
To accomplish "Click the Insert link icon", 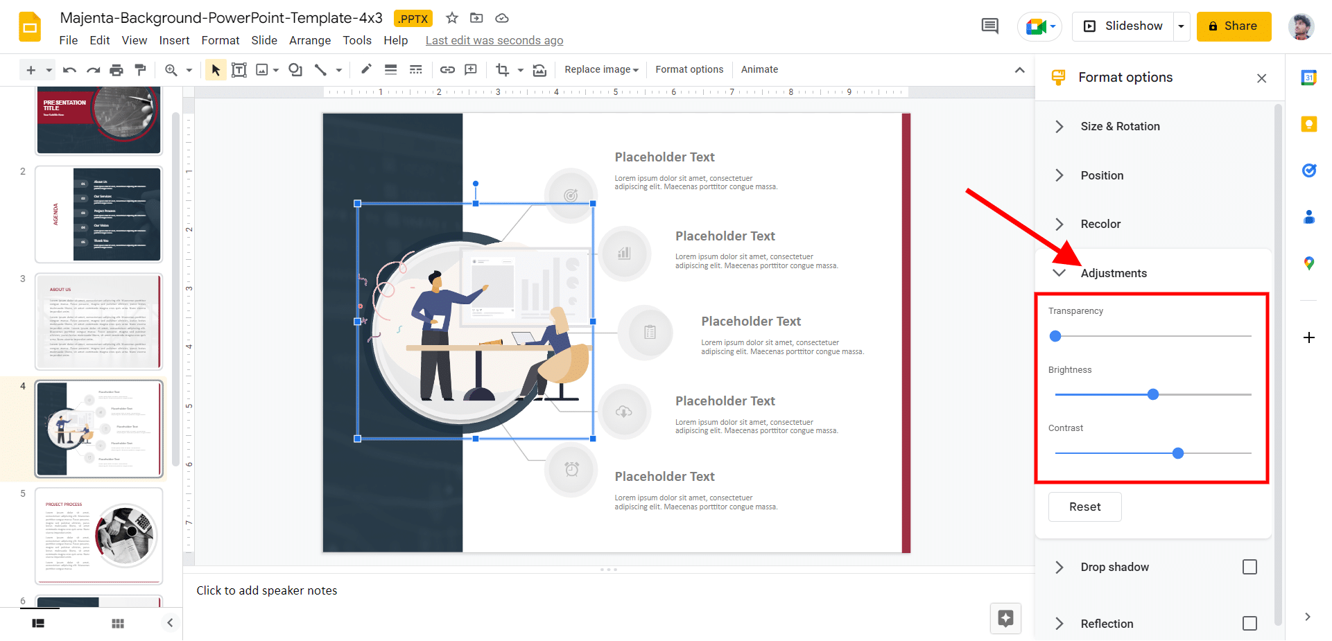I will pos(447,69).
